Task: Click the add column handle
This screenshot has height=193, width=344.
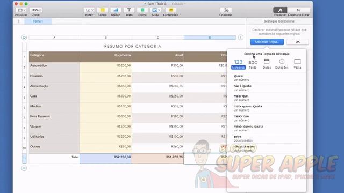Action: [240, 38]
